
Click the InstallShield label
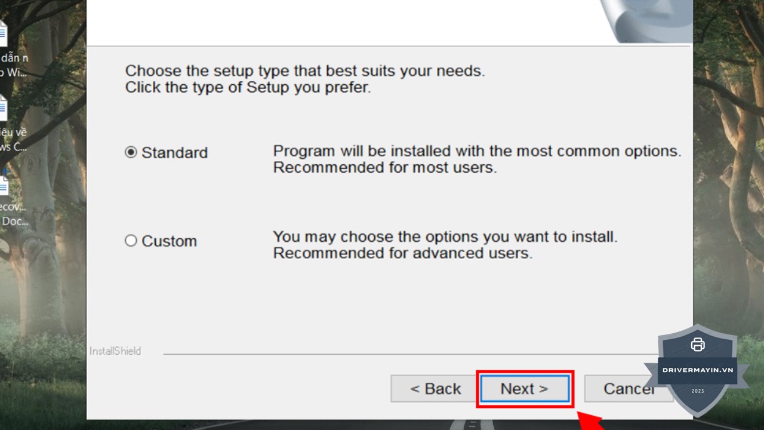[115, 351]
